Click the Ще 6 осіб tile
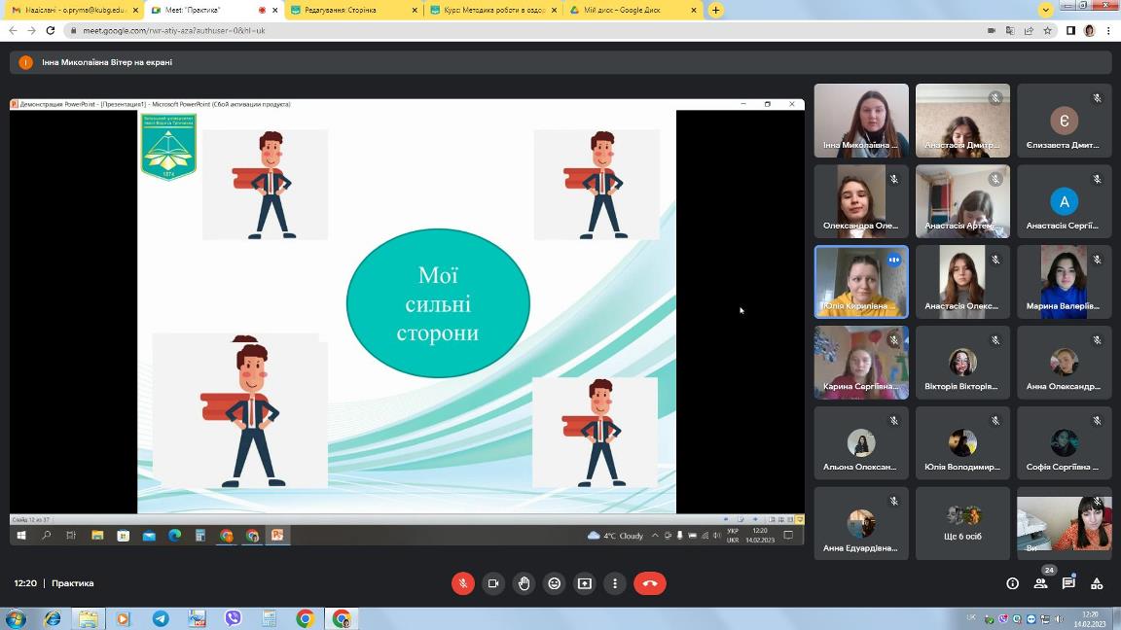 click(962, 523)
